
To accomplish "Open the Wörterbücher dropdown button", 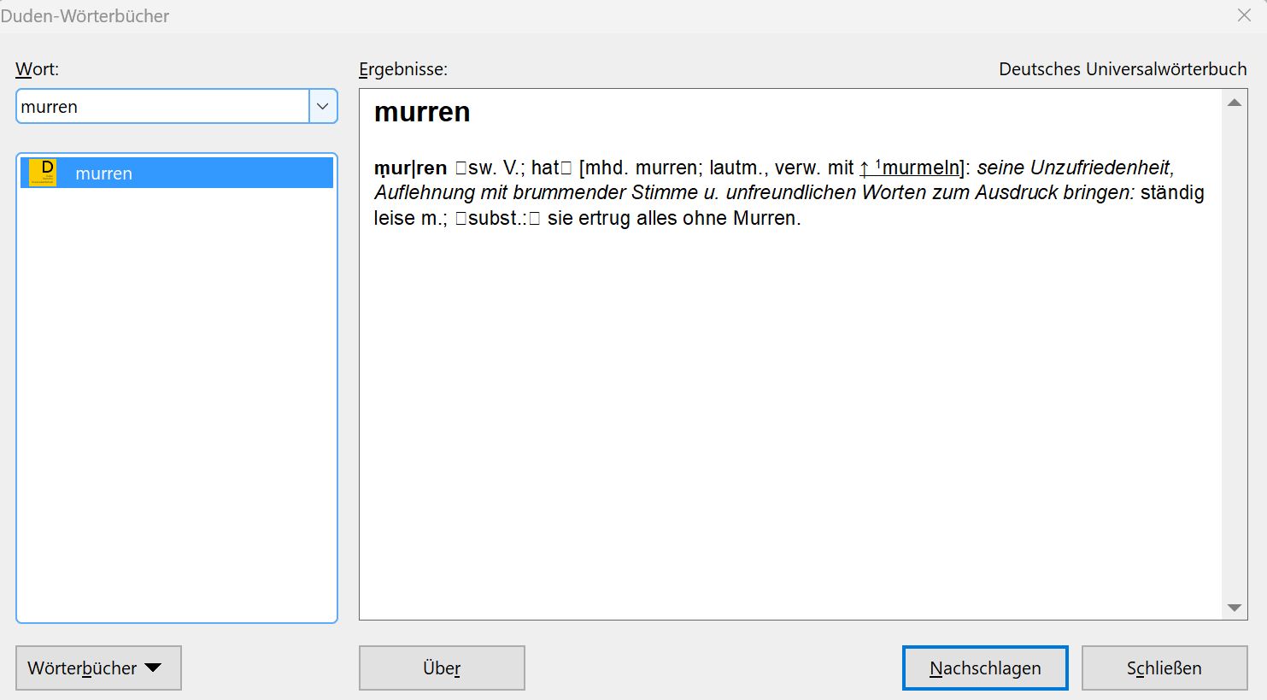I will pyautogui.click(x=98, y=668).
